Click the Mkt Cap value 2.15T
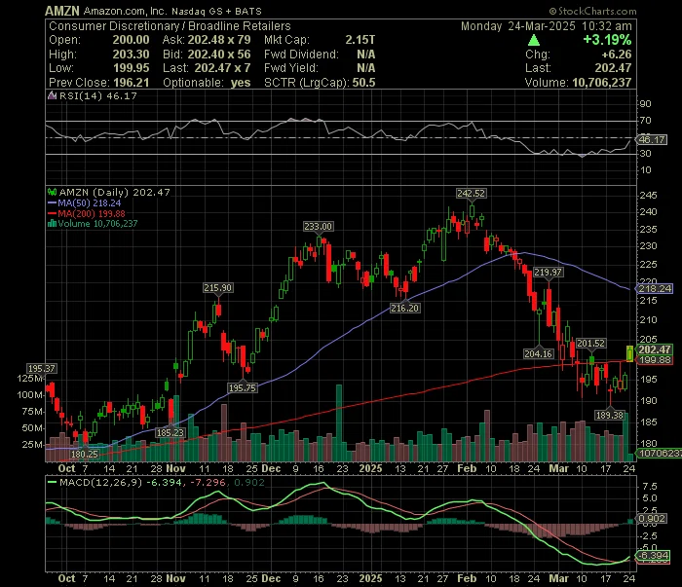This screenshot has height=587, width=682. [360, 40]
